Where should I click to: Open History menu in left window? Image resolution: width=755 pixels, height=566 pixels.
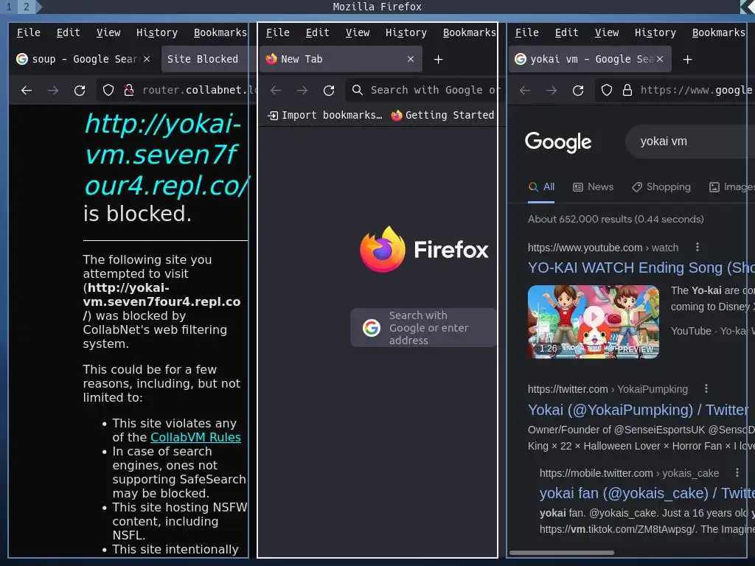coord(157,32)
